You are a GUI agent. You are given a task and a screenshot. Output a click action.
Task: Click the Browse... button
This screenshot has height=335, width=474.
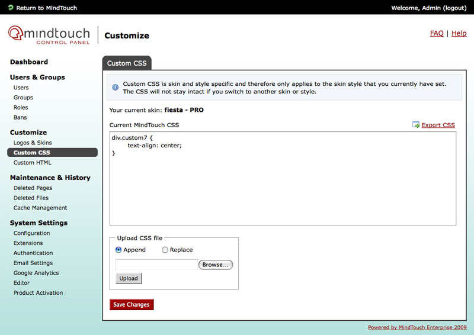click(216, 265)
